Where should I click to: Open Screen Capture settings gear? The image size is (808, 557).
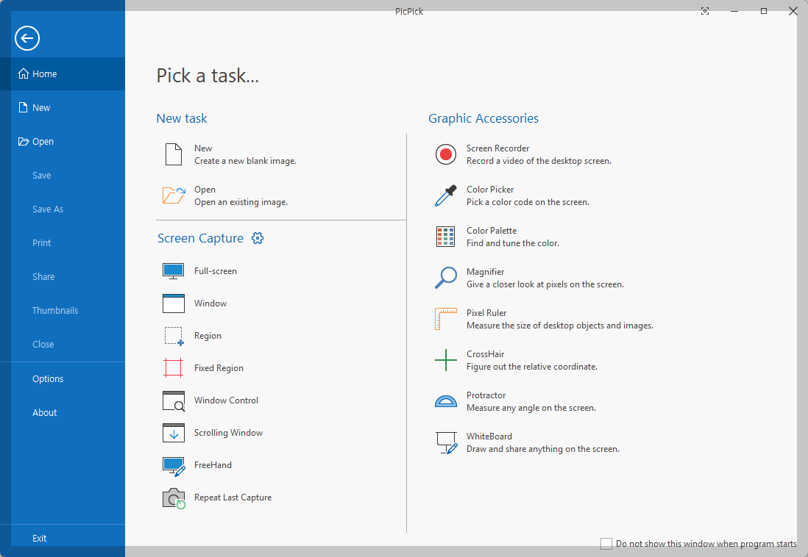pyautogui.click(x=258, y=238)
